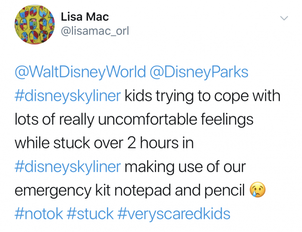Screen dimensions: 302x232
Task: Open the #notok hashtag
Action: [x=39, y=214]
